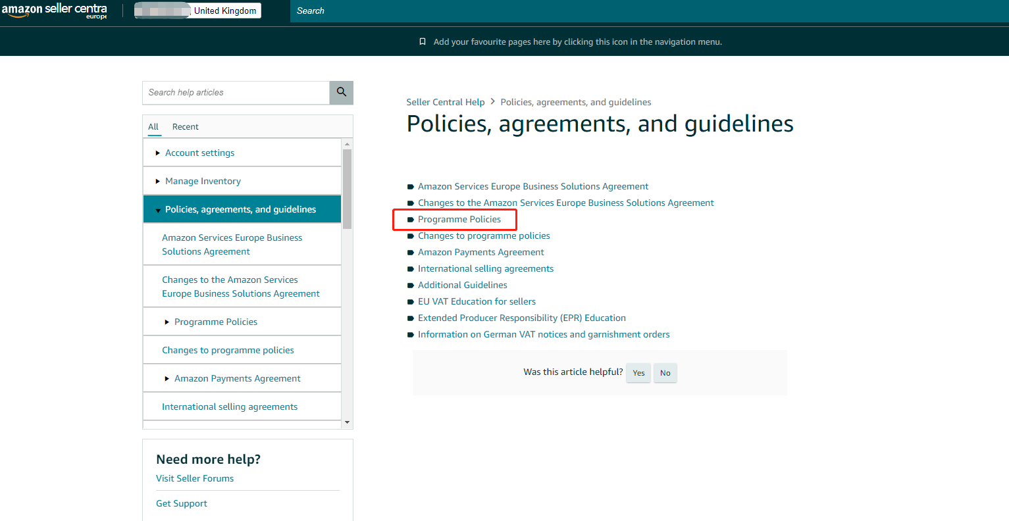1009x521 pixels.
Task: Expand Programme Policies arrow in sidebar
Action: [x=167, y=322]
